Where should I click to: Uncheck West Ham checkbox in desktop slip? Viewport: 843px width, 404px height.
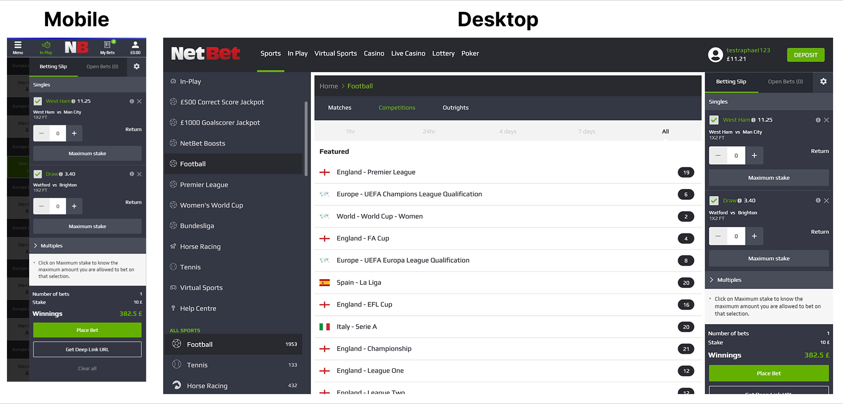(714, 120)
